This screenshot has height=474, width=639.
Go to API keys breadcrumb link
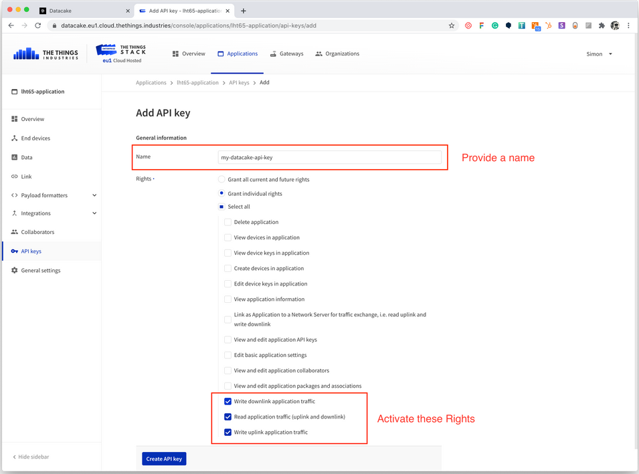pos(239,83)
